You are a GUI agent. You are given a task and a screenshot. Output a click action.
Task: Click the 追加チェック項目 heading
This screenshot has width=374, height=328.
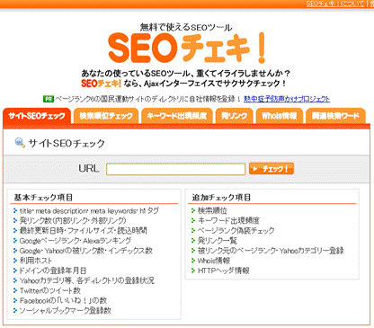(221, 198)
